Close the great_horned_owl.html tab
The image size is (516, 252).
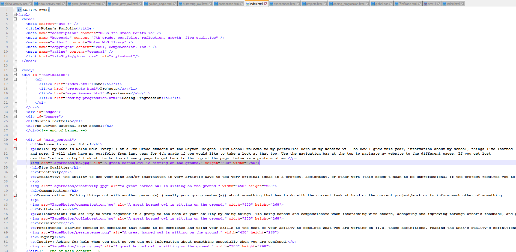tap(104, 4)
